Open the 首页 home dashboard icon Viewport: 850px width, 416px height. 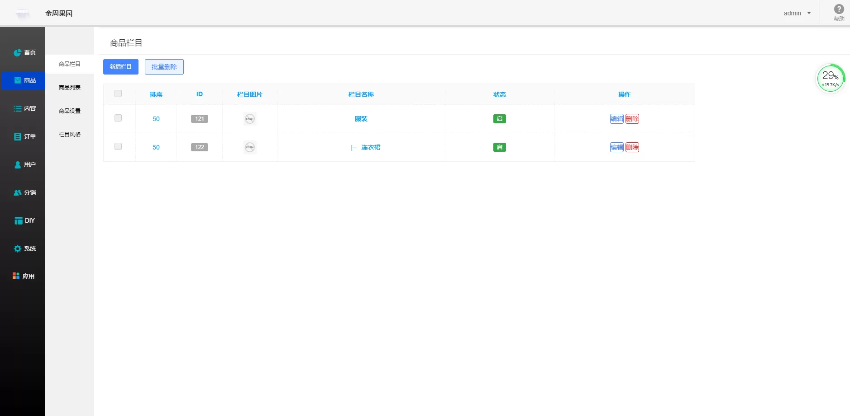tap(17, 53)
